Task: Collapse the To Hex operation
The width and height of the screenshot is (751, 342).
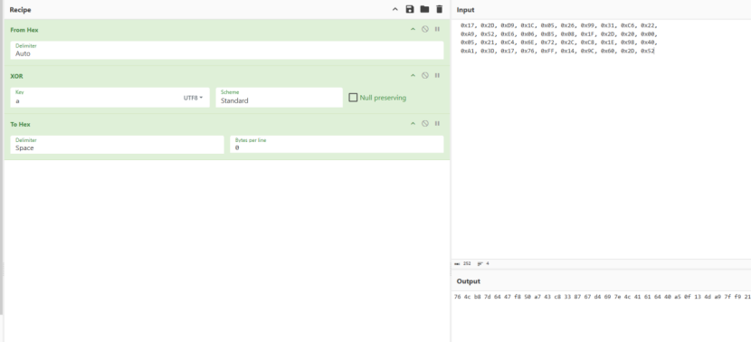Action: tap(413, 124)
